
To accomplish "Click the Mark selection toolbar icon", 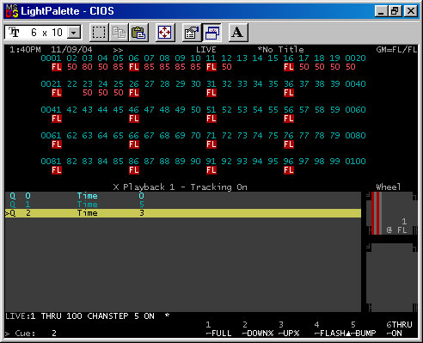I will click(99, 33).
